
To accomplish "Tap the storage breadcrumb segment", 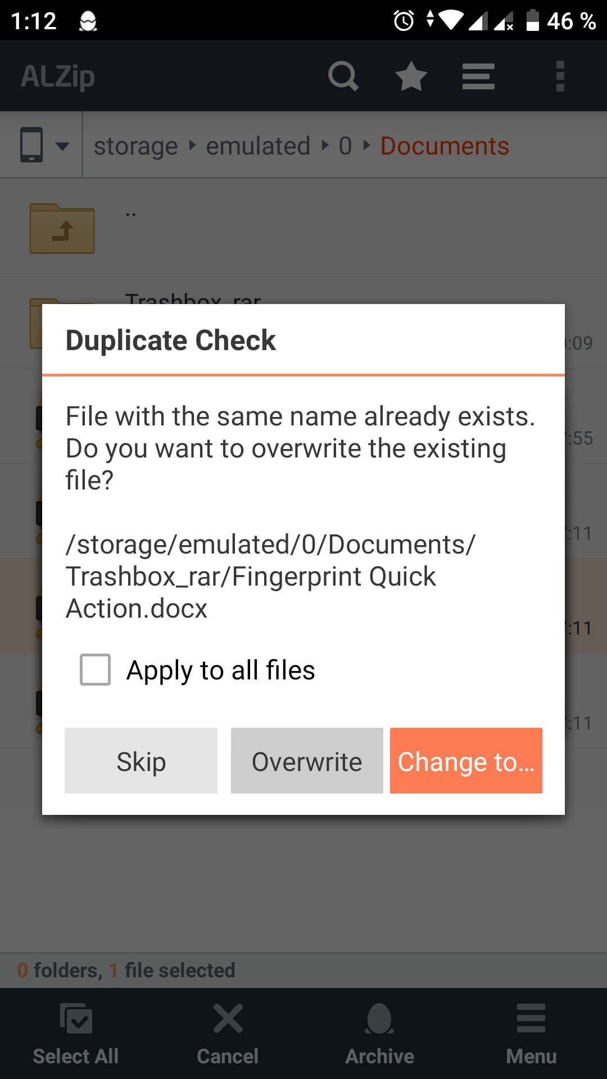I will 135,146.
